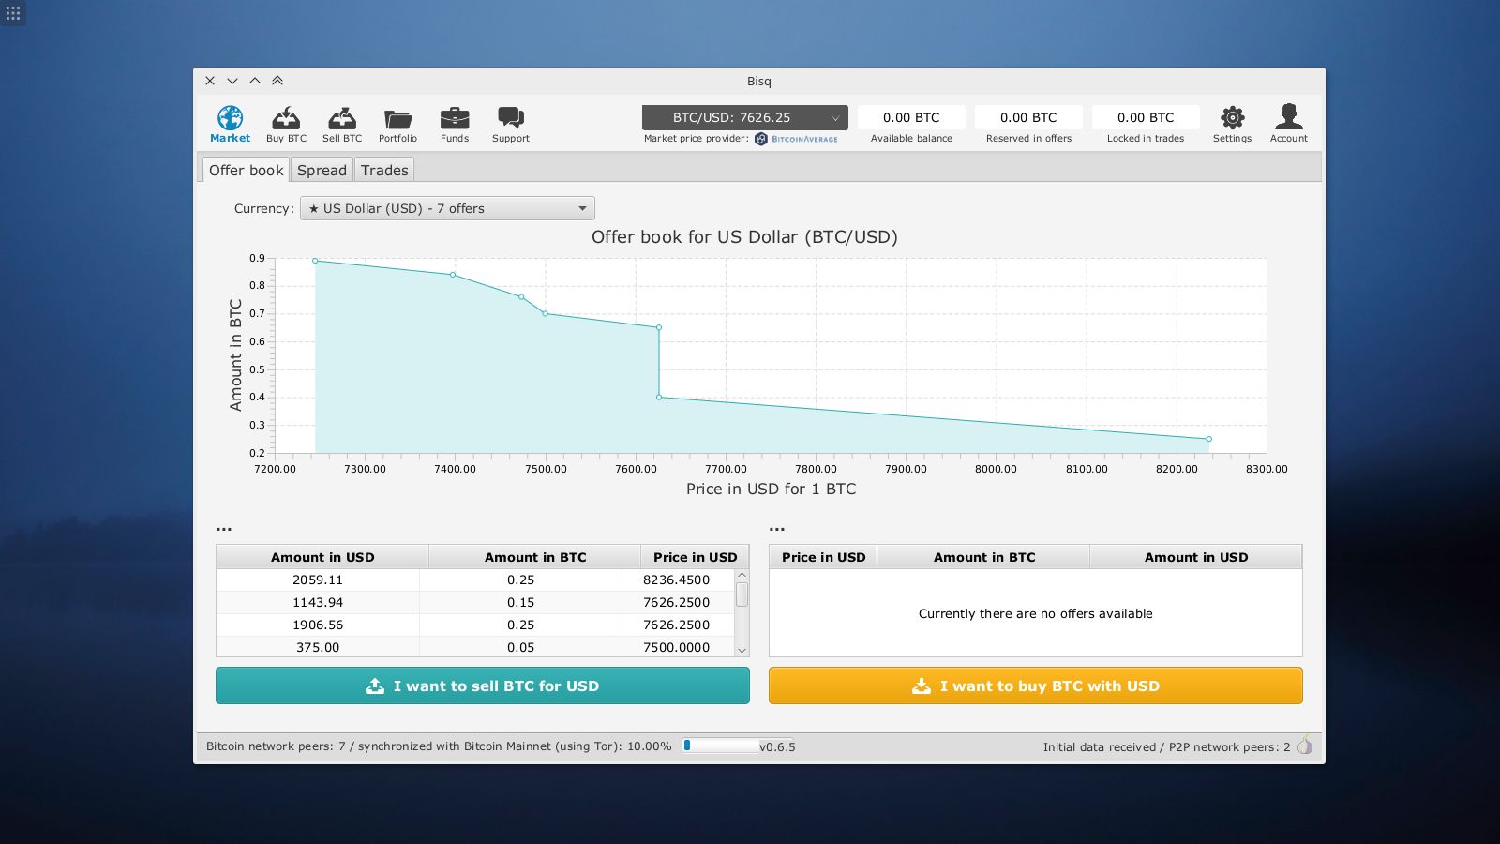The image size is (1500, 844).
Task: Click I want to sell BTC for USD
Action: tap(483, 686)
